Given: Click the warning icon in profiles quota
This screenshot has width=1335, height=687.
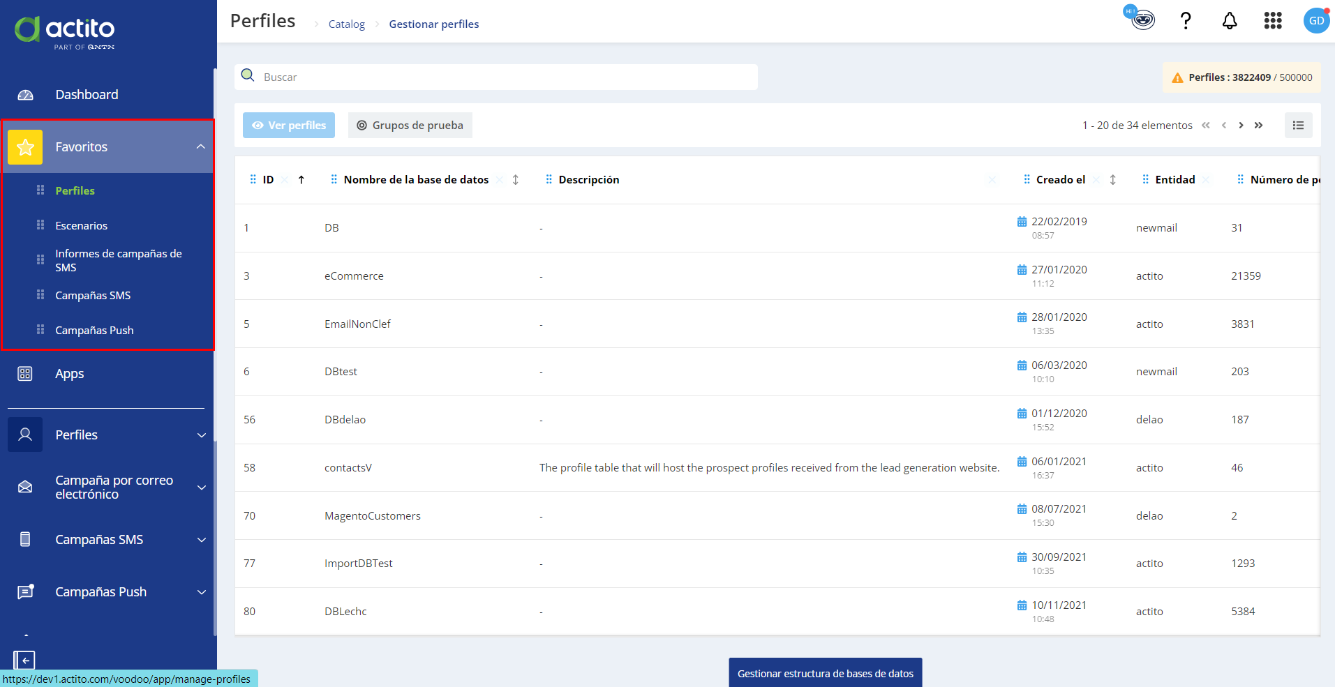Looking at the screenshot, I should click(1177, 78).
